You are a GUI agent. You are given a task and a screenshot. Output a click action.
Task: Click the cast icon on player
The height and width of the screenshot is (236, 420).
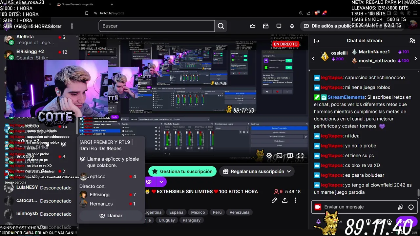point(279,155)
